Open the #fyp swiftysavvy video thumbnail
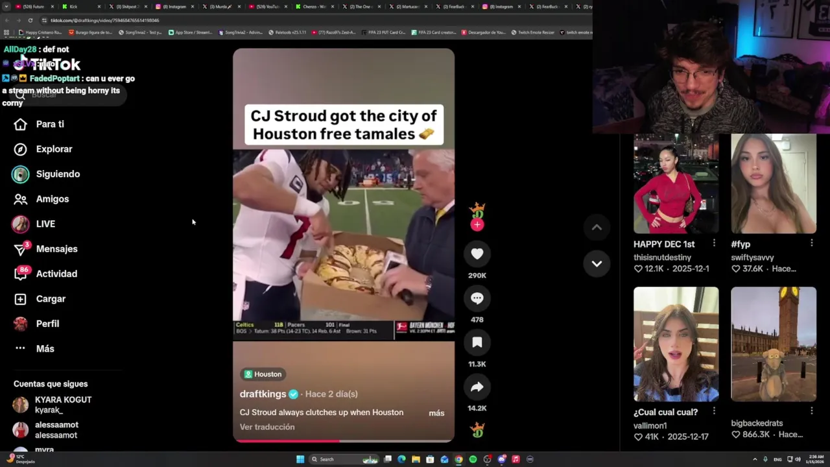This screenshot has height=467, width=830. click(774, 184)
